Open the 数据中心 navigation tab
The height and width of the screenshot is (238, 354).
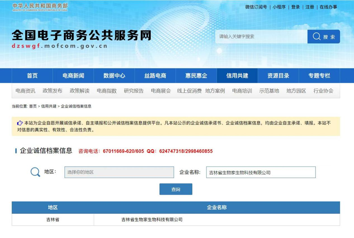[x=114, y=76]
